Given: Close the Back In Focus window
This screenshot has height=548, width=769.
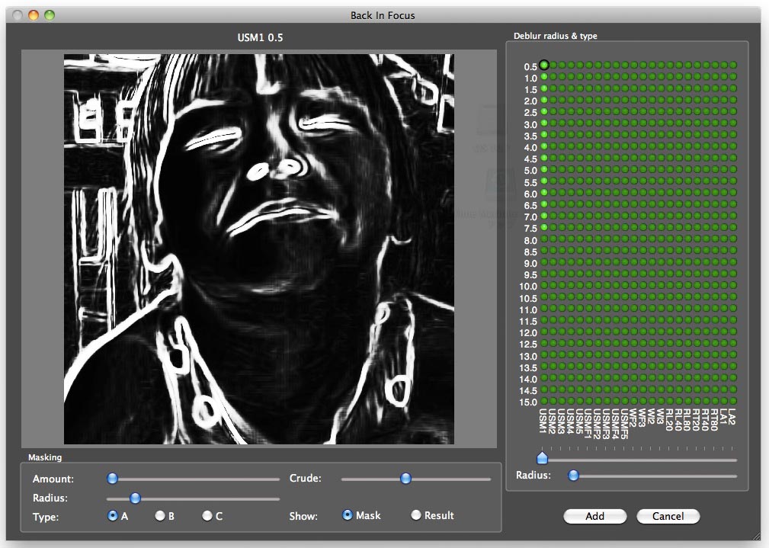Looking at the screenshot, I should (18, 15).
